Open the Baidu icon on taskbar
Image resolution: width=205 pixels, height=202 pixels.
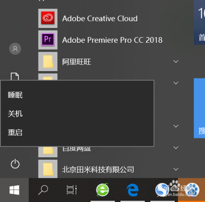point(162,190)
